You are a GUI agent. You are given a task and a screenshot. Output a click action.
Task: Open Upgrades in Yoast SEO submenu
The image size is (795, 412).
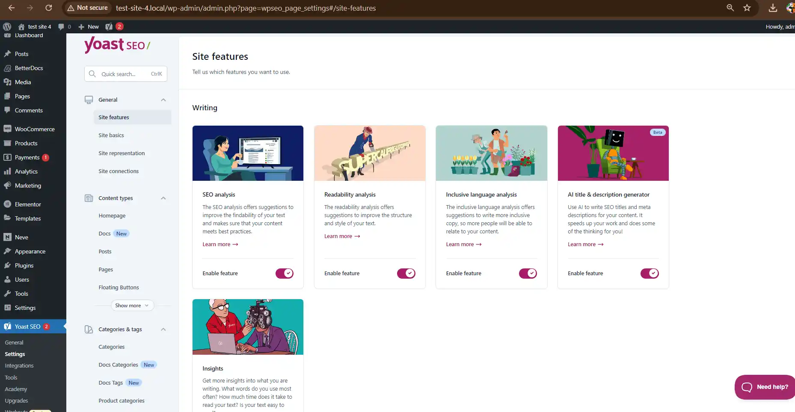[16, 401]
